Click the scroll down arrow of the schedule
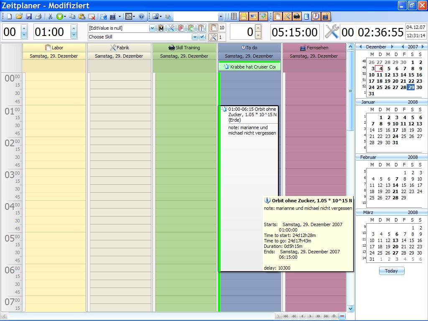This screenshot has height=321, width=428. 351,309
